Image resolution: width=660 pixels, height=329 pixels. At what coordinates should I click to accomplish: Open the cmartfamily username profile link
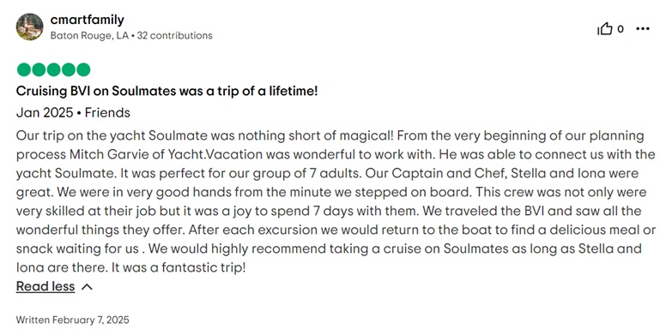point(88,20)
